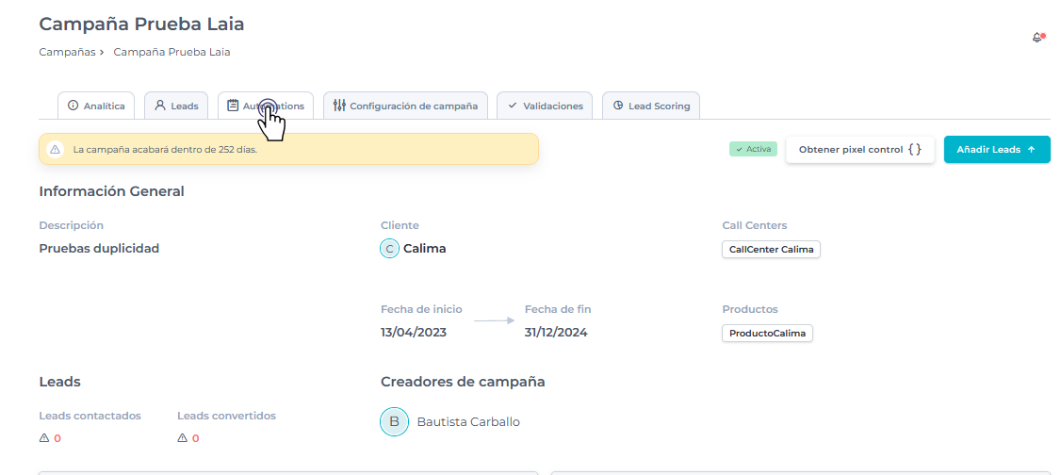Switch to the Leads tab
The image size is (1061, 475).
176,106
